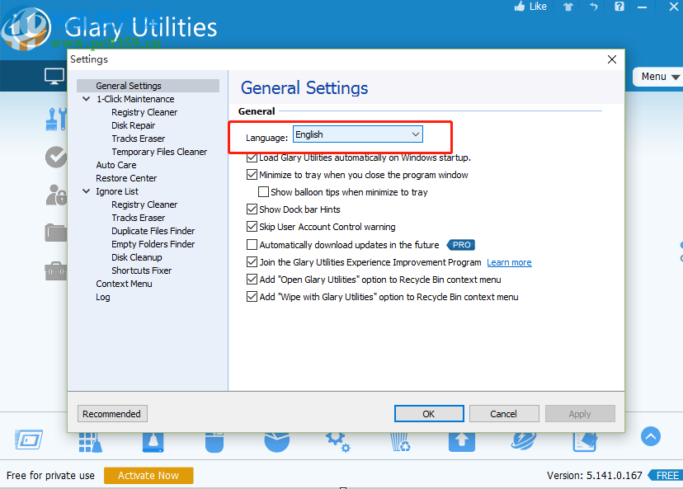Select Disk Repair settings entry
Image resolution: width=683 pixels, height=489 pixels.
click(134, 125)
